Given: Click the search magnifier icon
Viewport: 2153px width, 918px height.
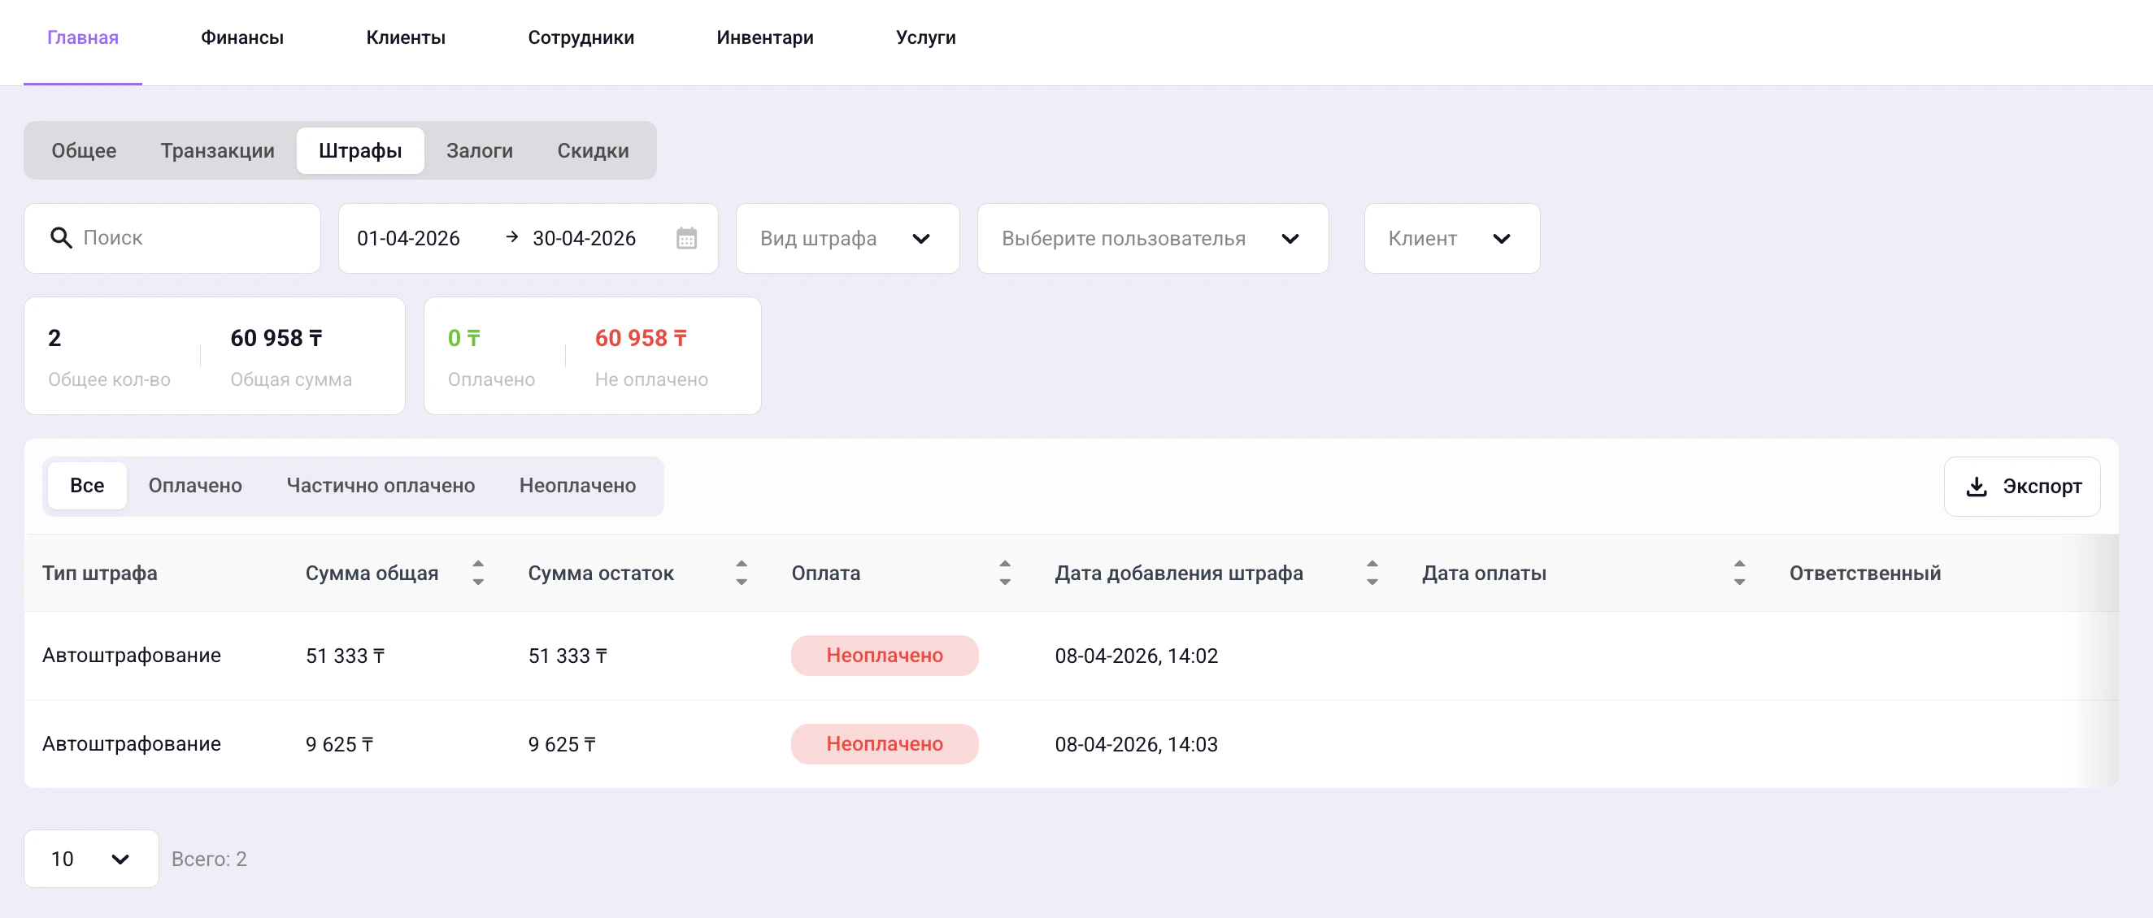Looking at the screenshot, I should coord(59,238).
